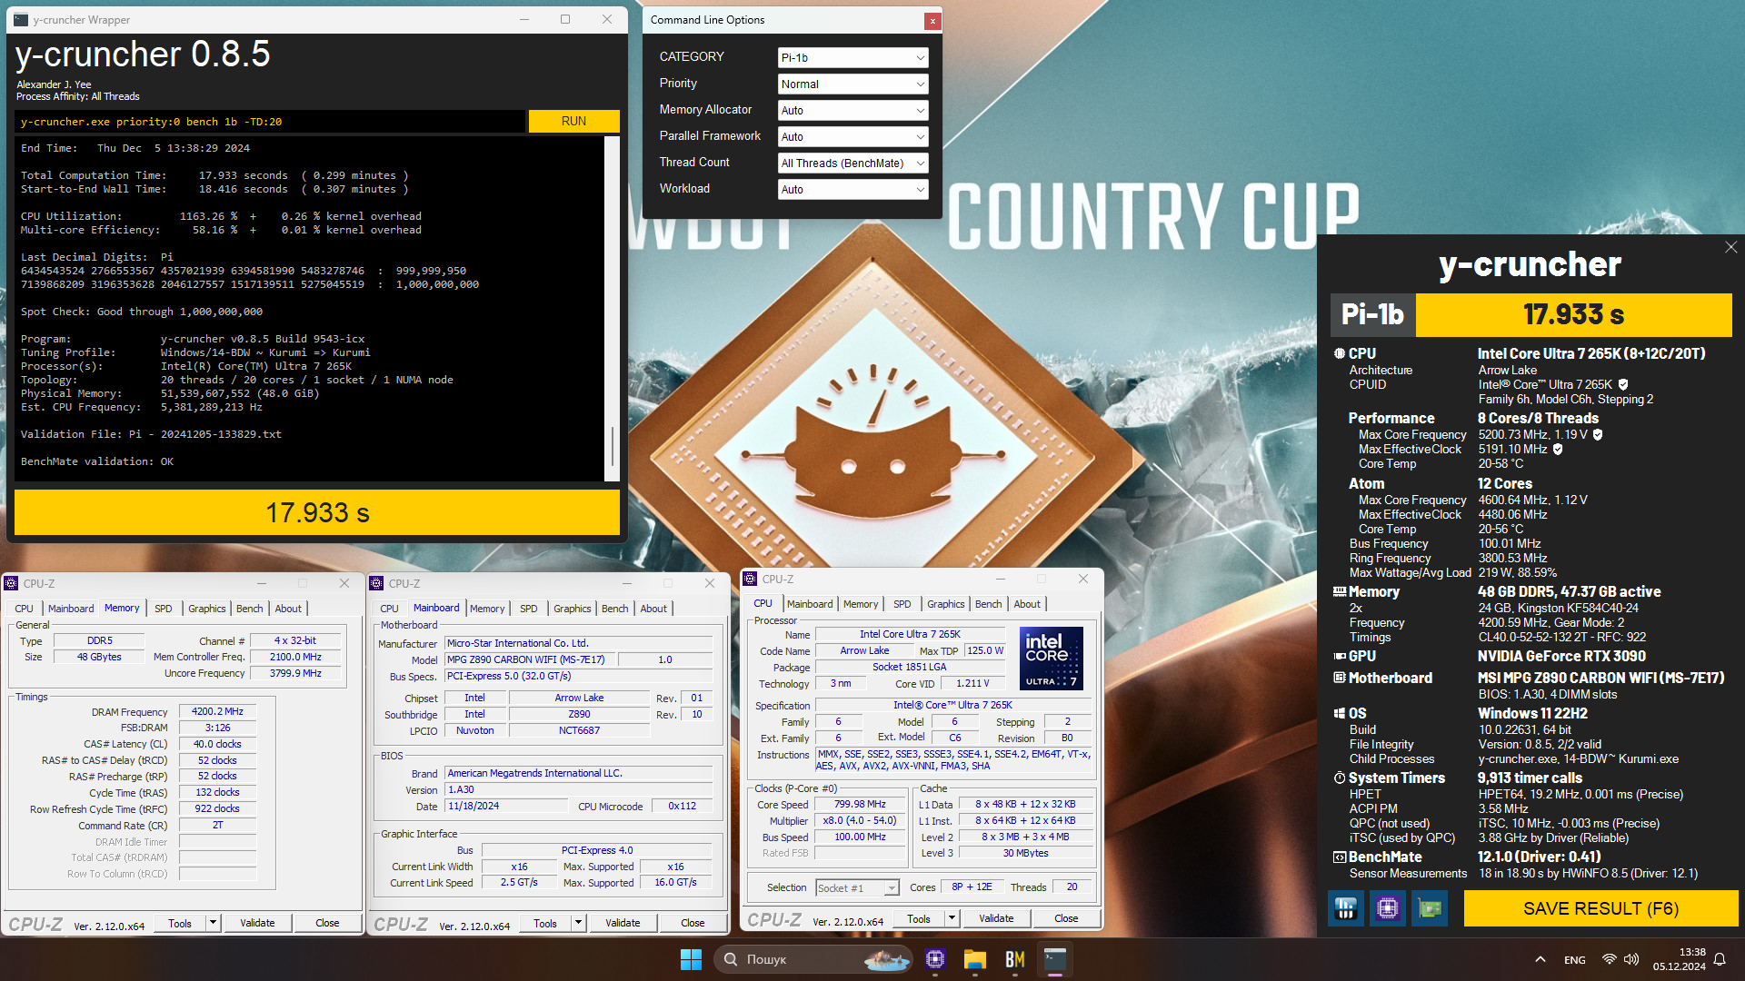
Task: Open File Explorer from taskbar
Action: tap(975, 959)
